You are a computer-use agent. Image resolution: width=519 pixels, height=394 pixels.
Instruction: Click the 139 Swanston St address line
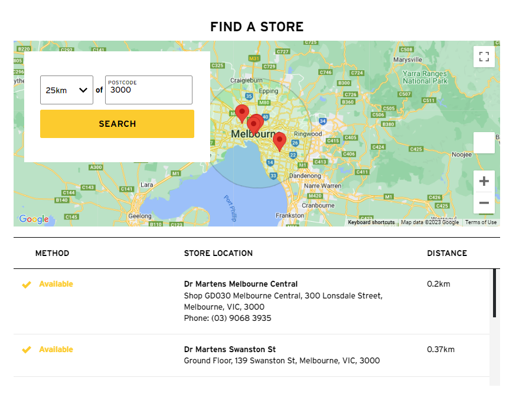coord(282,360)
